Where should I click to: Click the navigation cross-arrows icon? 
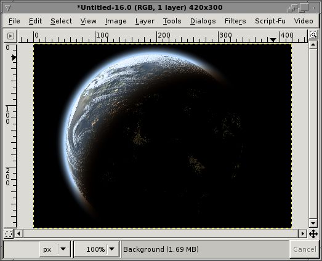(313, 234)
